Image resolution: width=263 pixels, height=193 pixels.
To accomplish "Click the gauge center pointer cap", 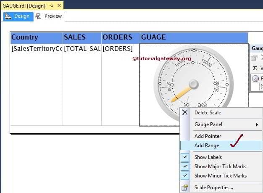I will [194, 84].
